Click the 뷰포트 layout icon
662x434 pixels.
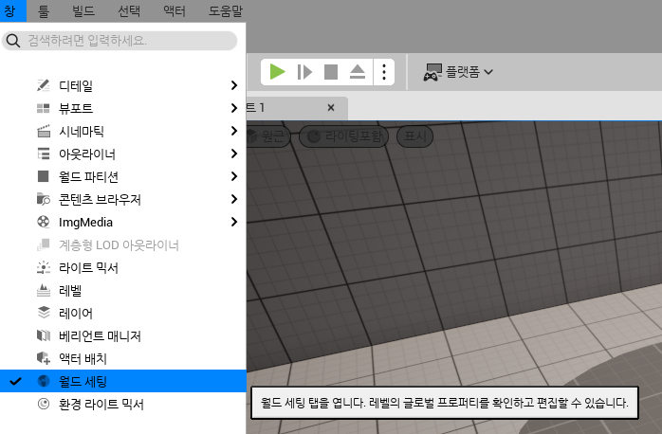(43, 108)
